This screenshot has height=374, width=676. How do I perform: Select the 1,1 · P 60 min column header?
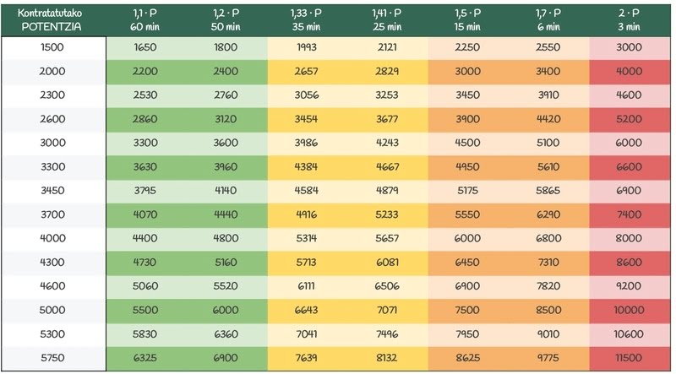(145, 19)
